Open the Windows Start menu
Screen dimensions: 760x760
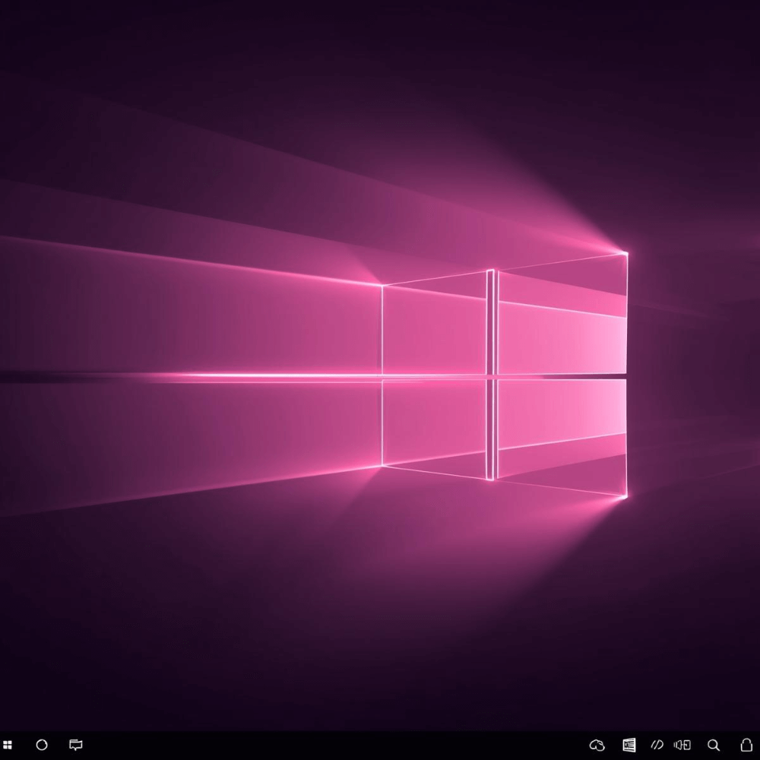point(8,745)
